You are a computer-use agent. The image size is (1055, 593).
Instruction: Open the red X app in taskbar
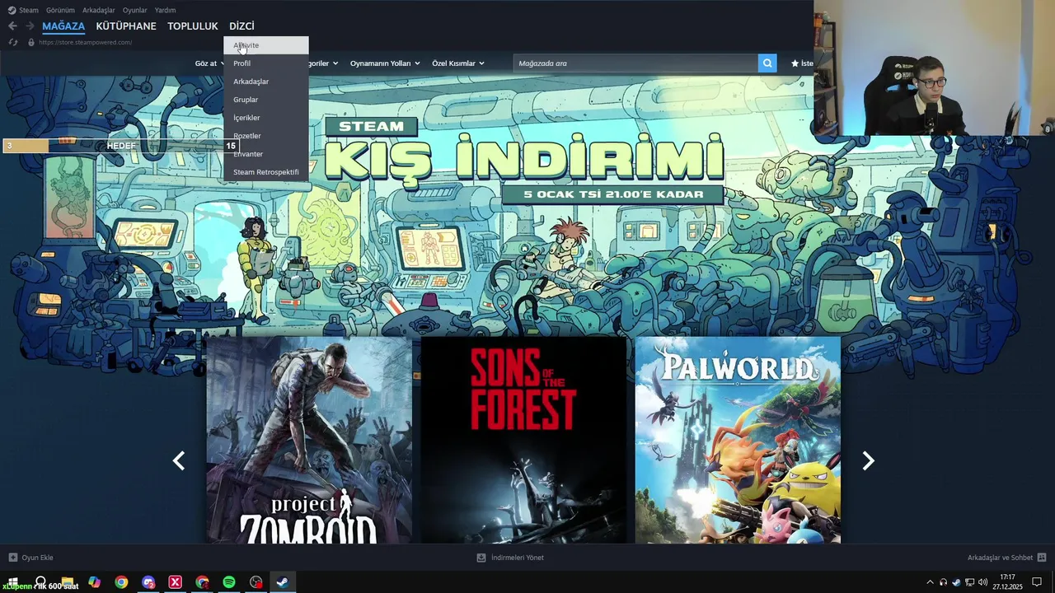175,582
